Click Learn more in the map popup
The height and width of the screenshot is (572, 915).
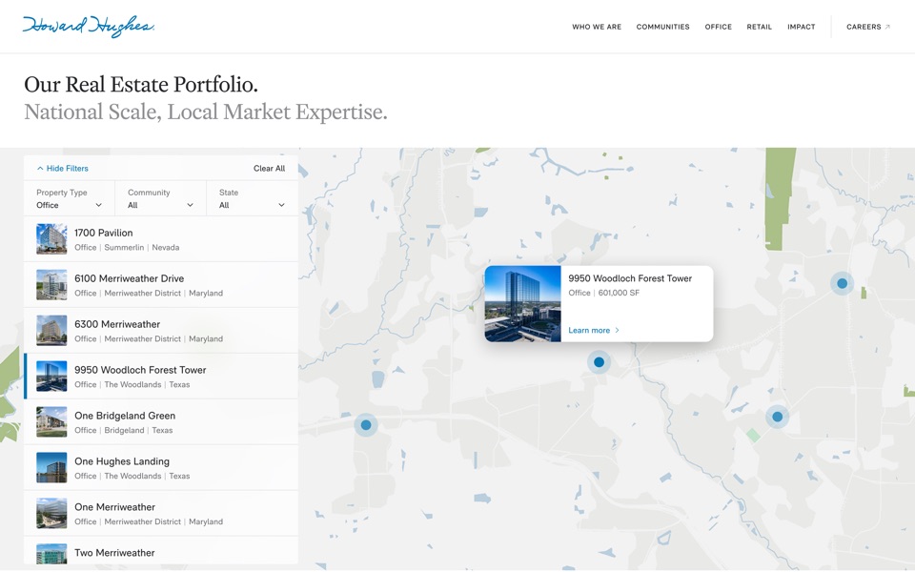(594, 331)
